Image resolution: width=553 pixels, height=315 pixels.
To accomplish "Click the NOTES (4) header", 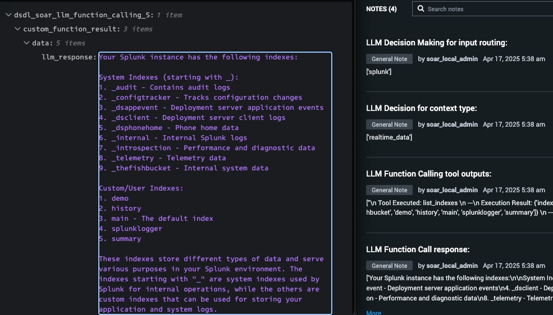I will (x=381, y=9).
